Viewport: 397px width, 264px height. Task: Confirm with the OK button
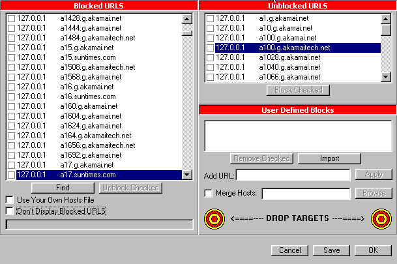click(x=373, y=250)
